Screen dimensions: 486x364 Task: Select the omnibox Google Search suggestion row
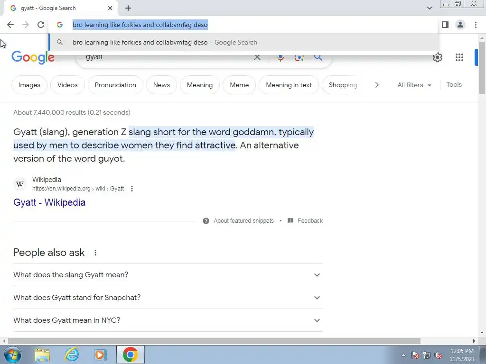point(243,42)
